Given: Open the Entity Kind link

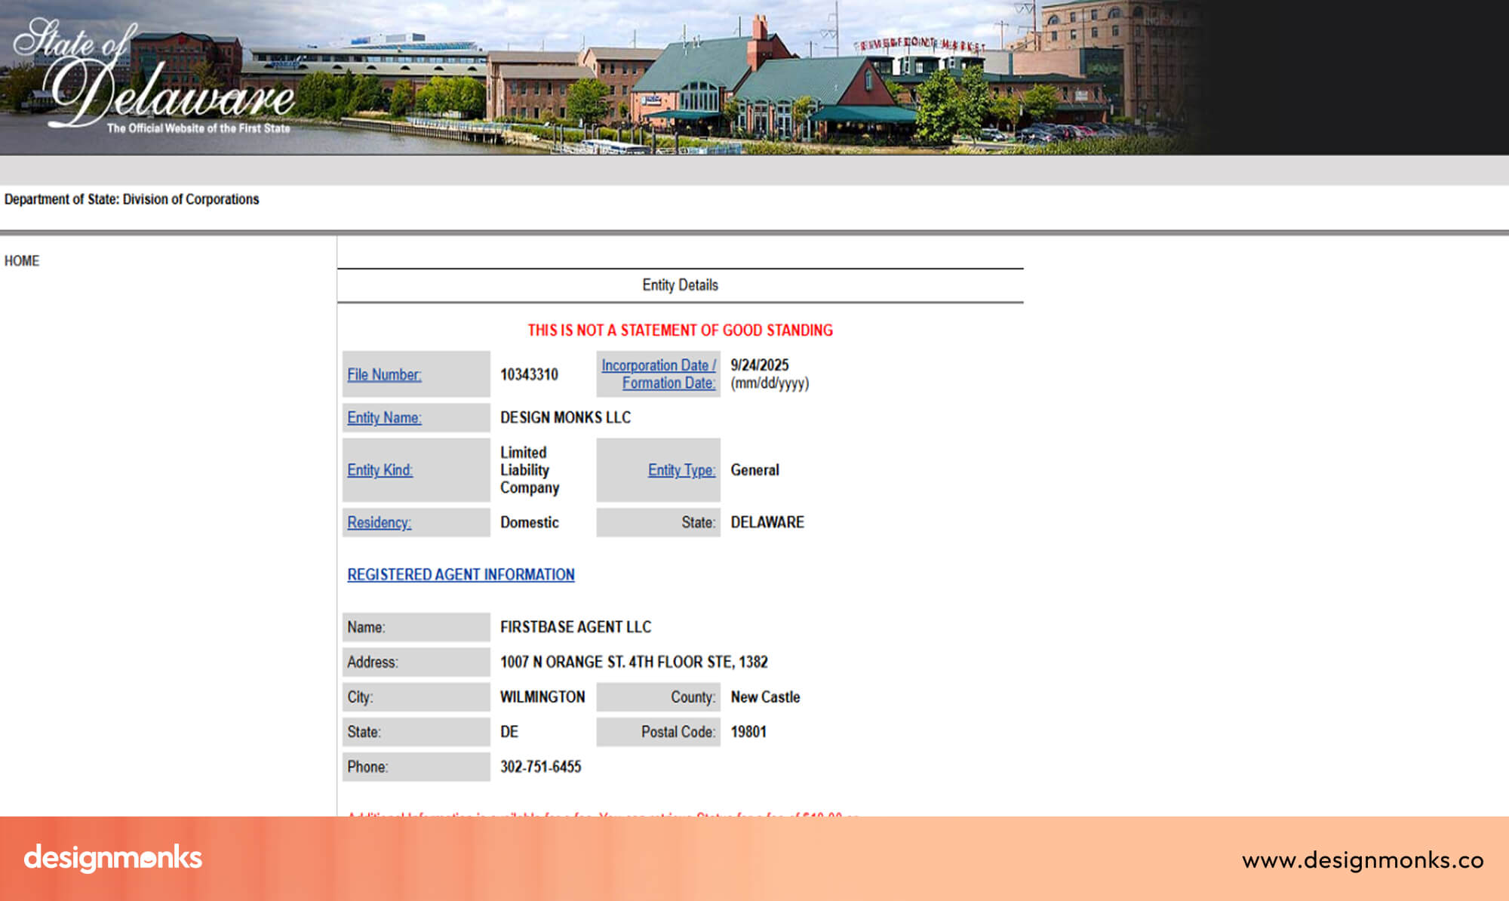Looking at the screenshot, I should 380,470.
